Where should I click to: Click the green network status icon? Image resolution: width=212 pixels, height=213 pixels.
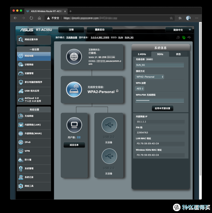(184, 37)
